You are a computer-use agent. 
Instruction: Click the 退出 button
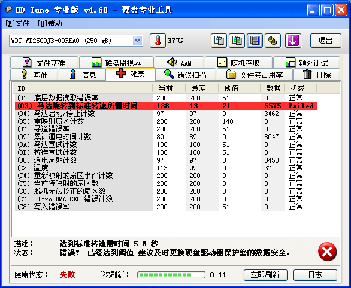click(x=325, y=41)
